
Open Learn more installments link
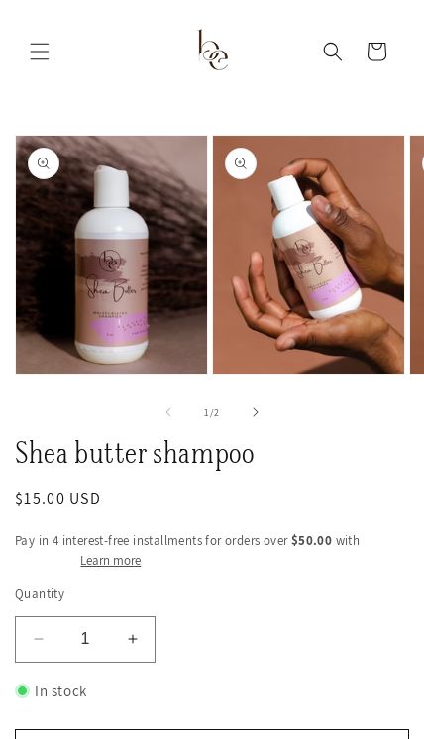(x=111, y=561)
